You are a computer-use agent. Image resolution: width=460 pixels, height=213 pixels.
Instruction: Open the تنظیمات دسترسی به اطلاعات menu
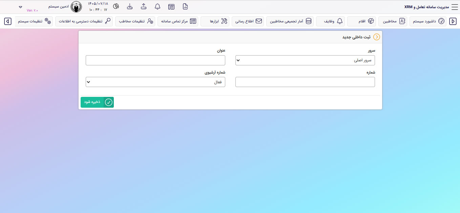click(84, 21)
